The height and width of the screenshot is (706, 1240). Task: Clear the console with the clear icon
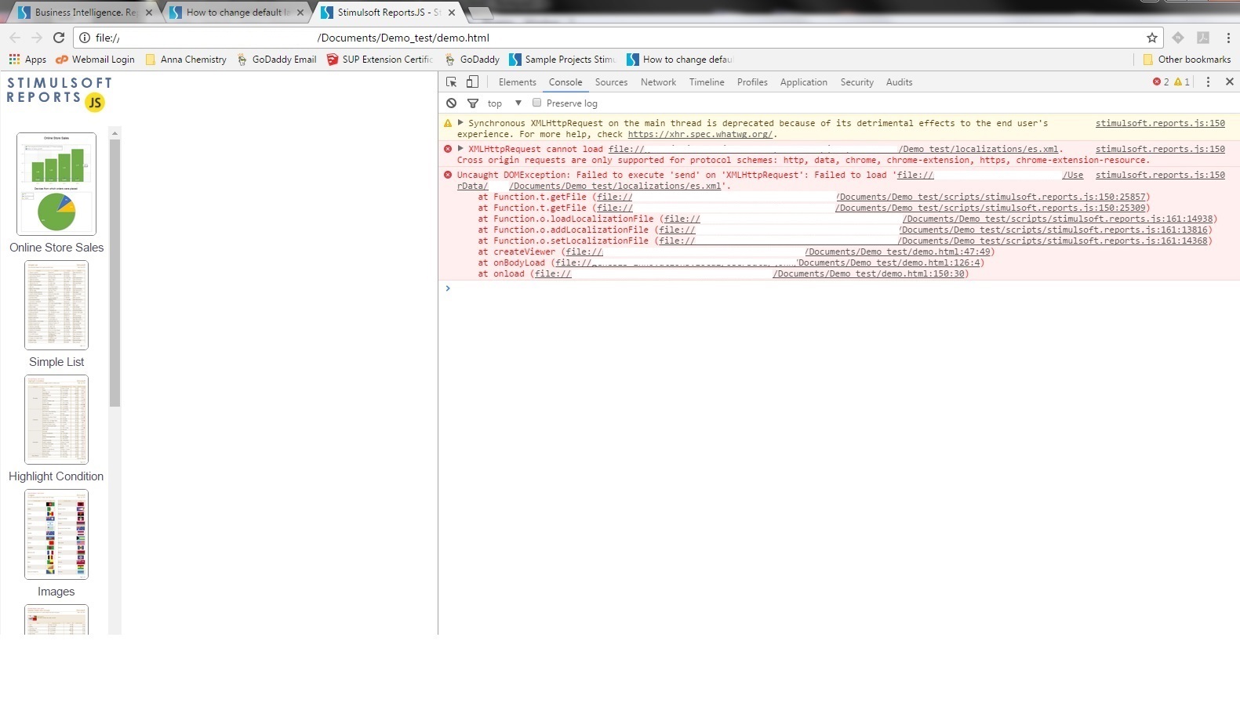451,103
